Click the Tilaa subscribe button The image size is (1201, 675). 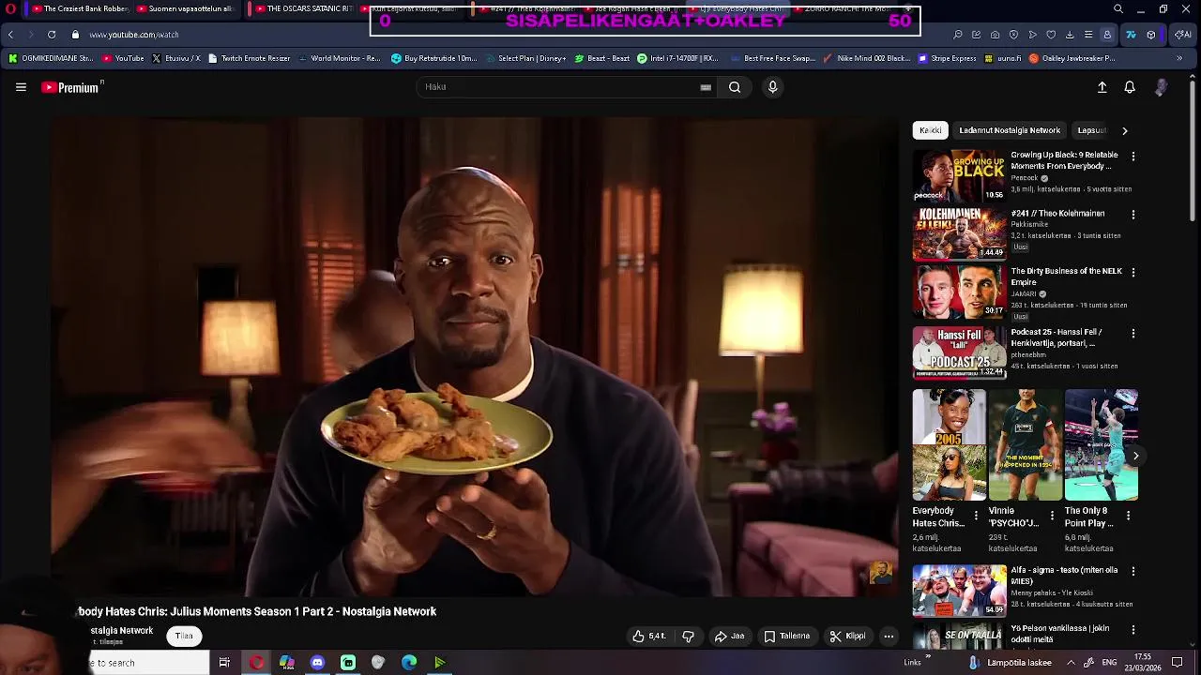tap(184, 636)
